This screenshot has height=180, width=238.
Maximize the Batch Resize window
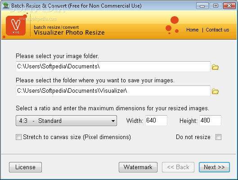[216, 6]
